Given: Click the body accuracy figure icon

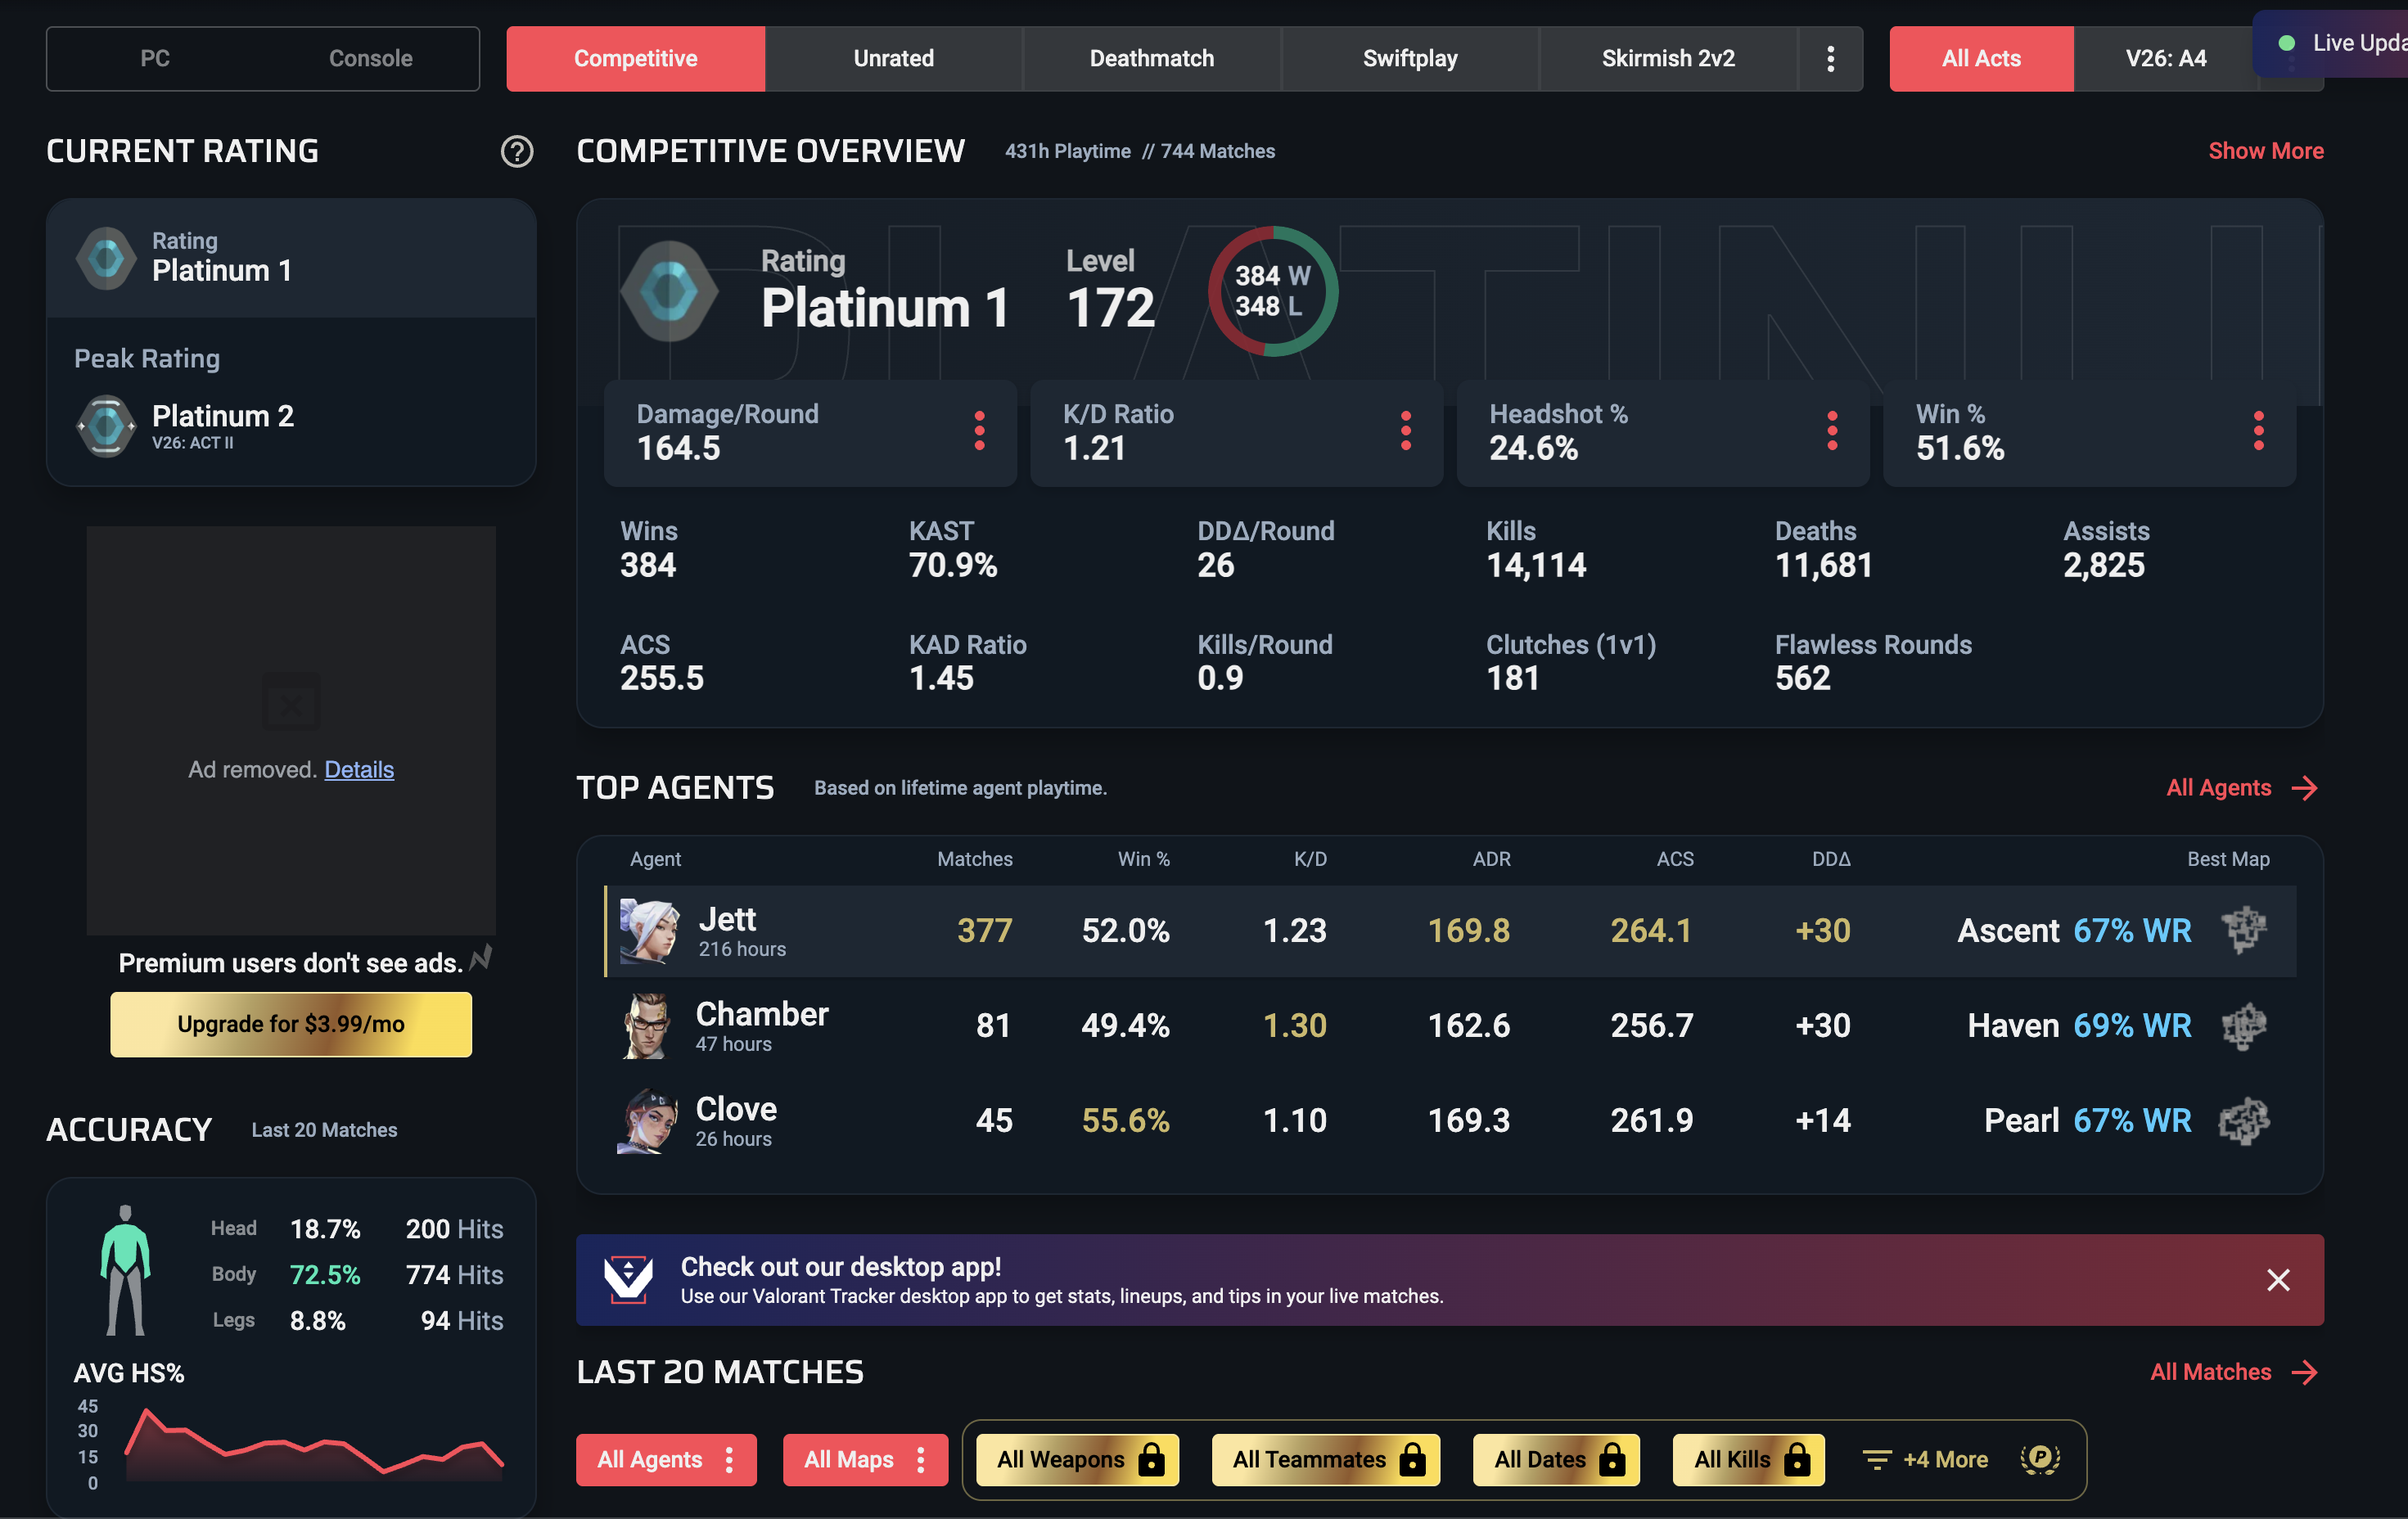Looking at the screenshot, I should (x=125, y=1270).
